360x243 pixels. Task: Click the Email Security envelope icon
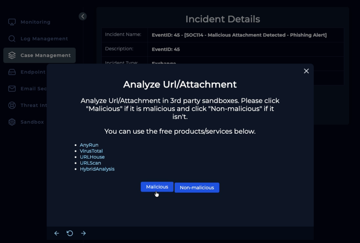tap(12, 89)
